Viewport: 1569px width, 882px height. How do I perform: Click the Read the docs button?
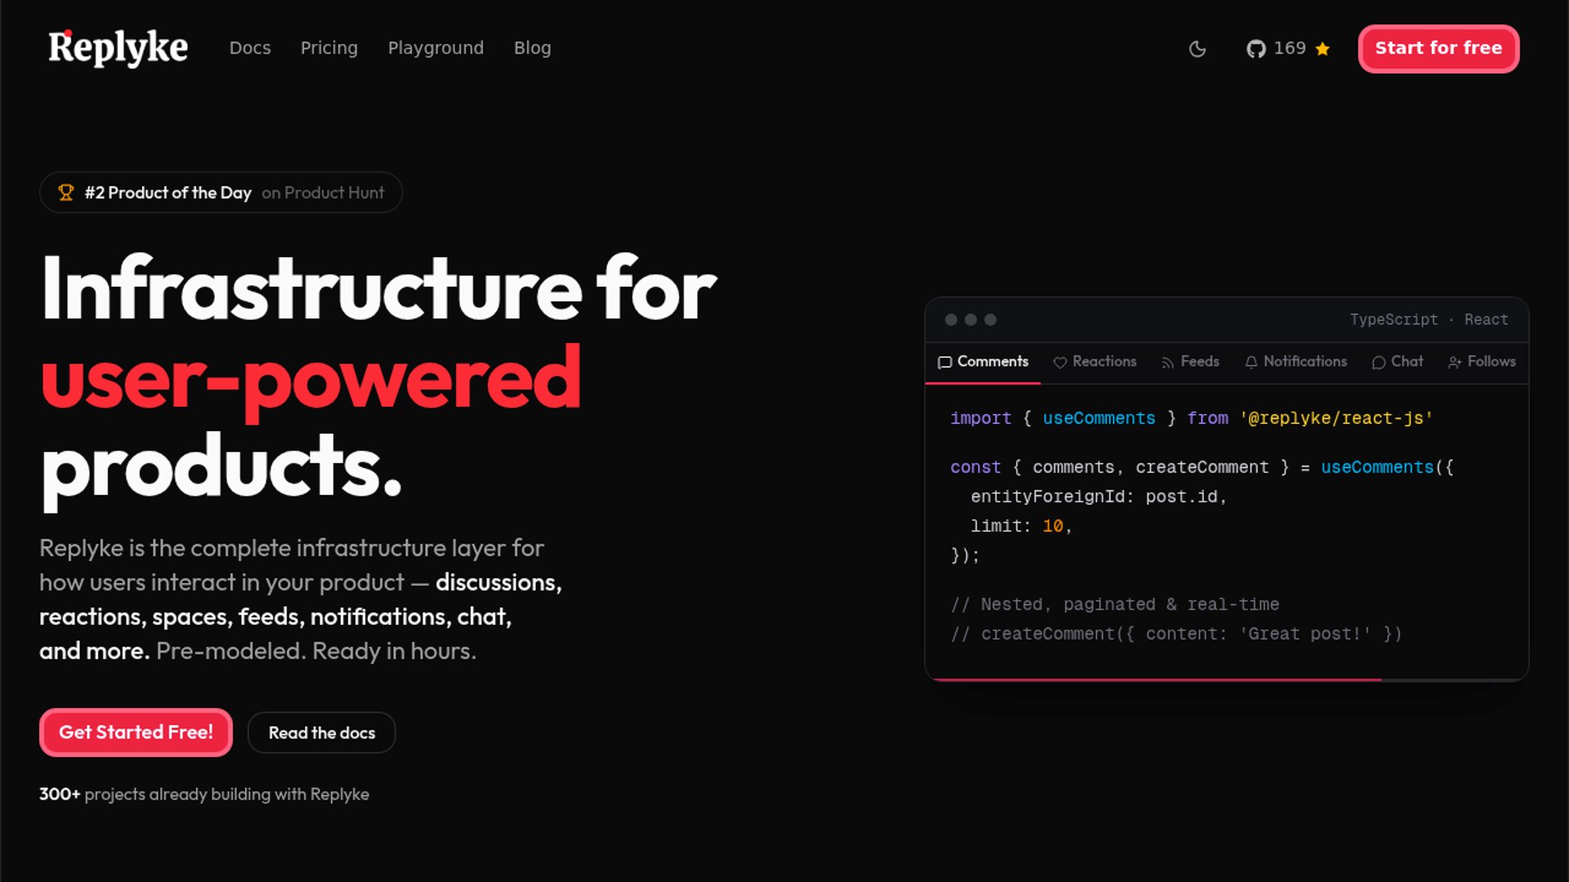[x=322, y=733]
